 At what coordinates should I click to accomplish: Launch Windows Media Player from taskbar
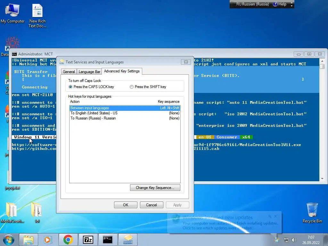click(48, 240)
